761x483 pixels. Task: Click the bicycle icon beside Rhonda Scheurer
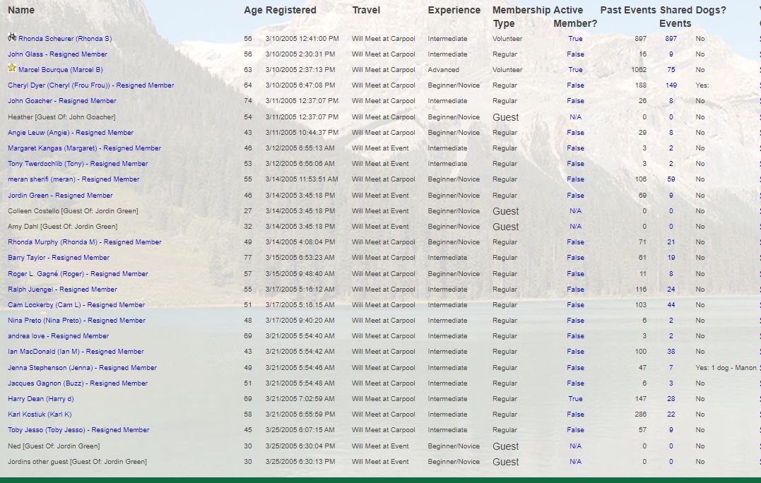12,37
